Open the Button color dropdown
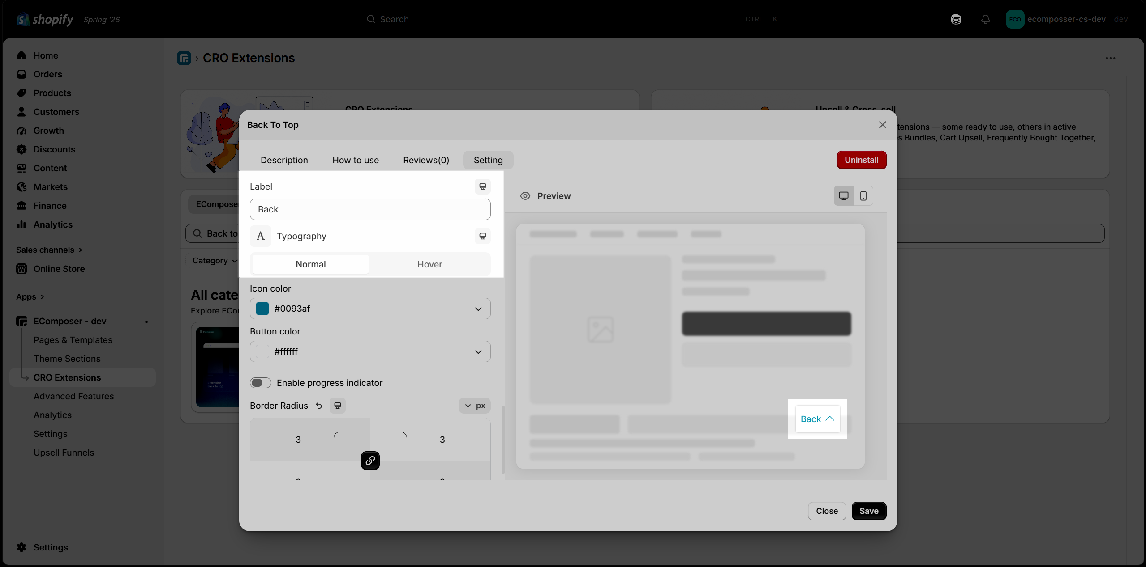Image resolution: width=1146 pixels, height=567 pixels. (370, 351)
